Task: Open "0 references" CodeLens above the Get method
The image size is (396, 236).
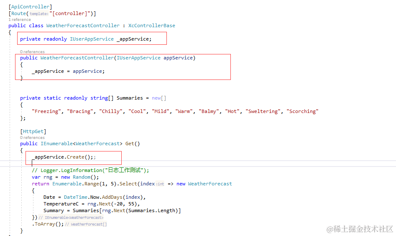Action: coord(32,138)
